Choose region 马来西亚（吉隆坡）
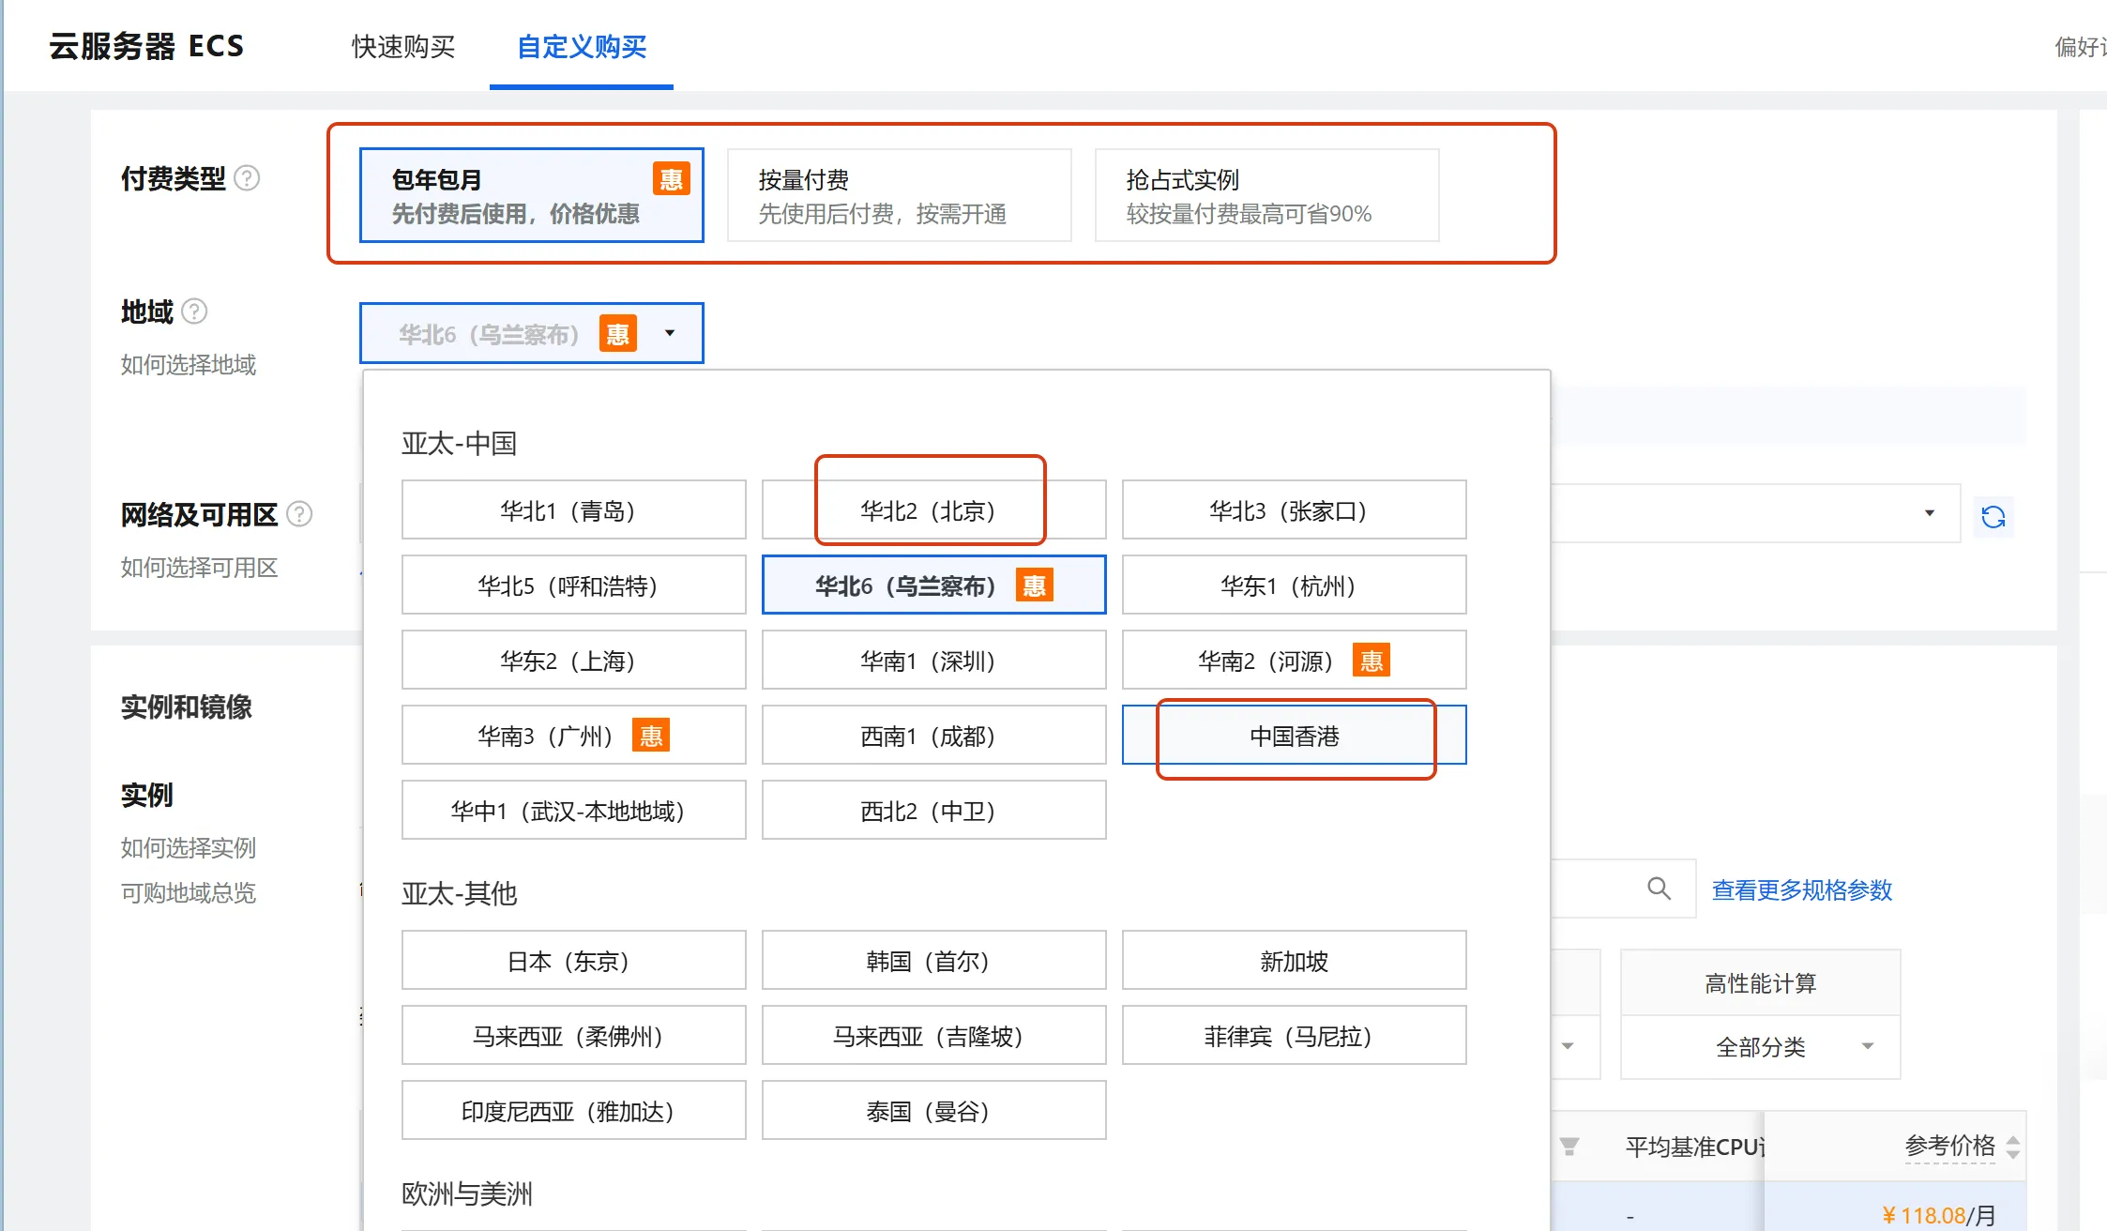This screenshot has width=2107, height=1231. pos(934,1036)
